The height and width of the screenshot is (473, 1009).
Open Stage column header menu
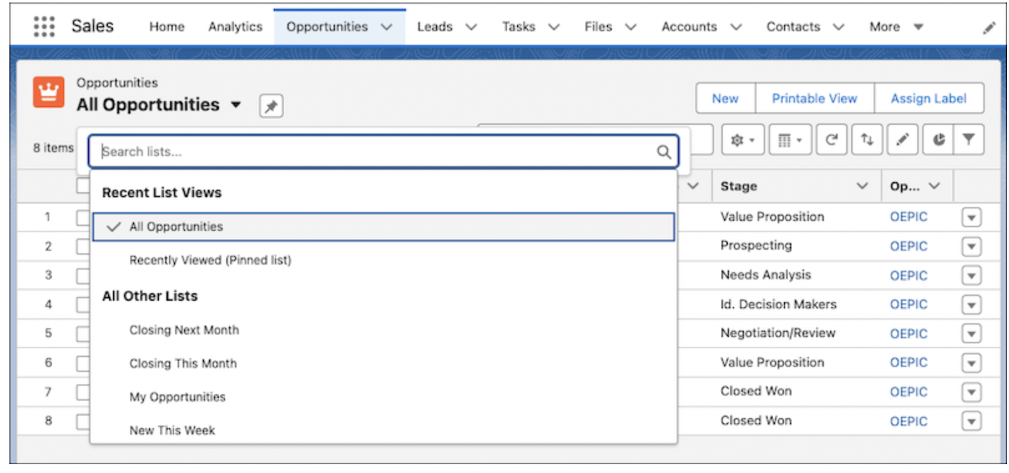862,186
